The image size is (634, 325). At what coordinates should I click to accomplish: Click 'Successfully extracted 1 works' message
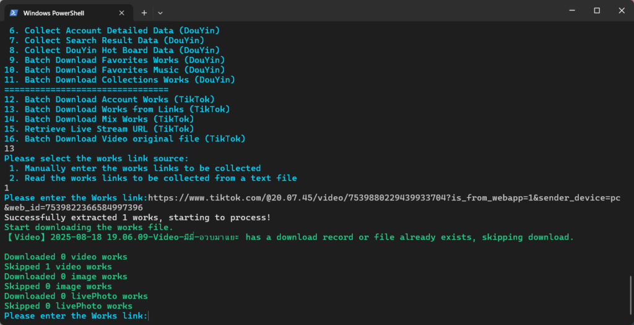[x=137, y=218]
